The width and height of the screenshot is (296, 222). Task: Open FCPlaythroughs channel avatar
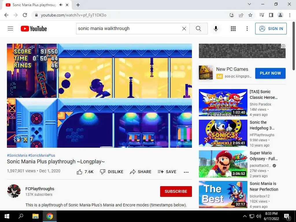pyautogui.click(x=14, y=191)
